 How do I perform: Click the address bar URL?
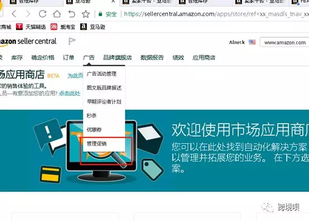pos(216,14)
